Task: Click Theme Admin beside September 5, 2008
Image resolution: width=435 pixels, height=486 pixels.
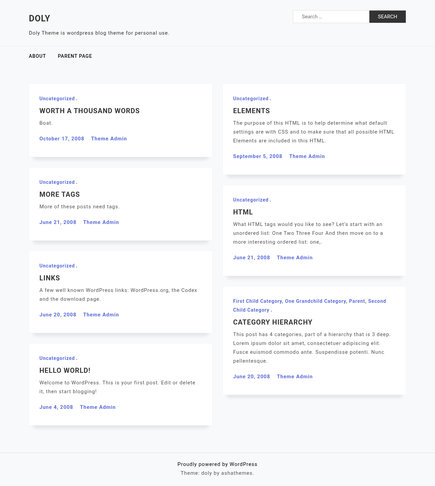Action: tap(307, 156)
